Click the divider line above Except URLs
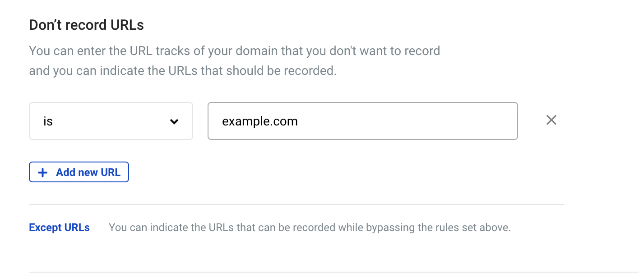639x278 pixels. pos(296,204)
